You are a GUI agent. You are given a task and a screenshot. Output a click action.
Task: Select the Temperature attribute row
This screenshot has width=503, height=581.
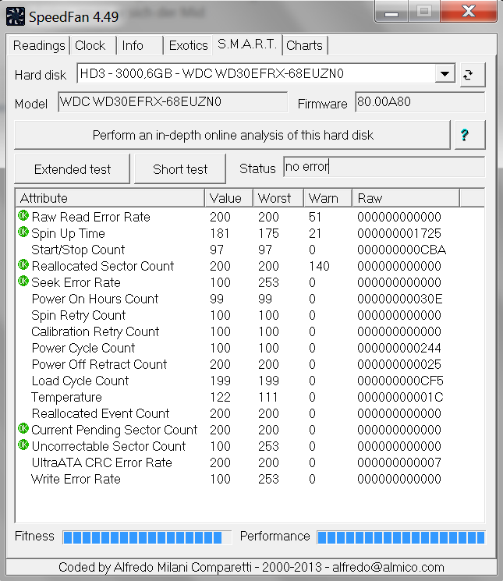250,397
